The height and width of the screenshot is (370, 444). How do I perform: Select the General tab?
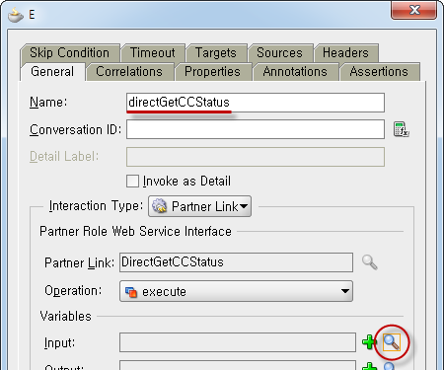tap(52, 72)
